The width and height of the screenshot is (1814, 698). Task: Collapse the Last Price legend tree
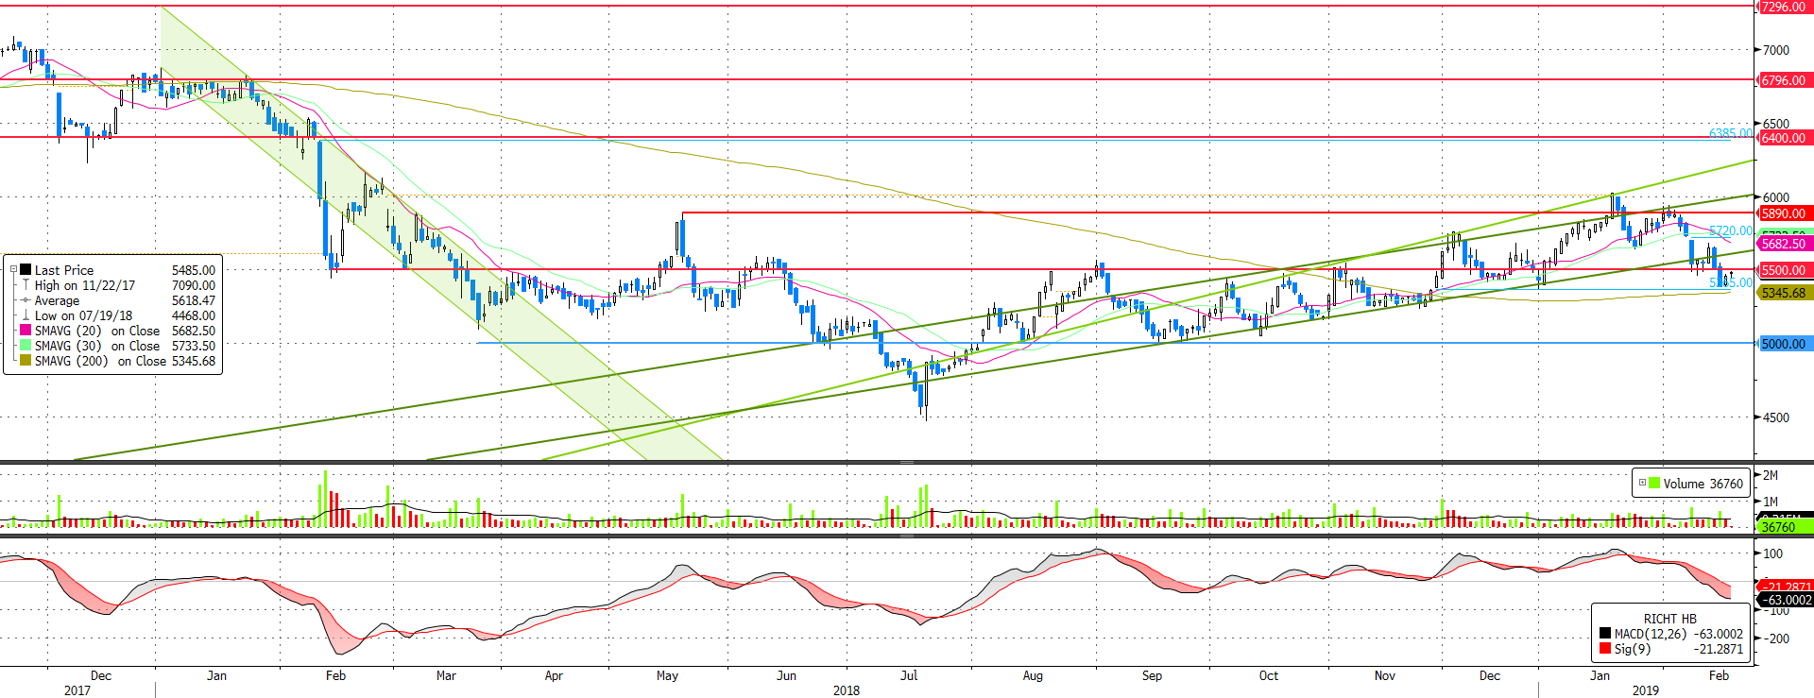click(x=13, y=270)
